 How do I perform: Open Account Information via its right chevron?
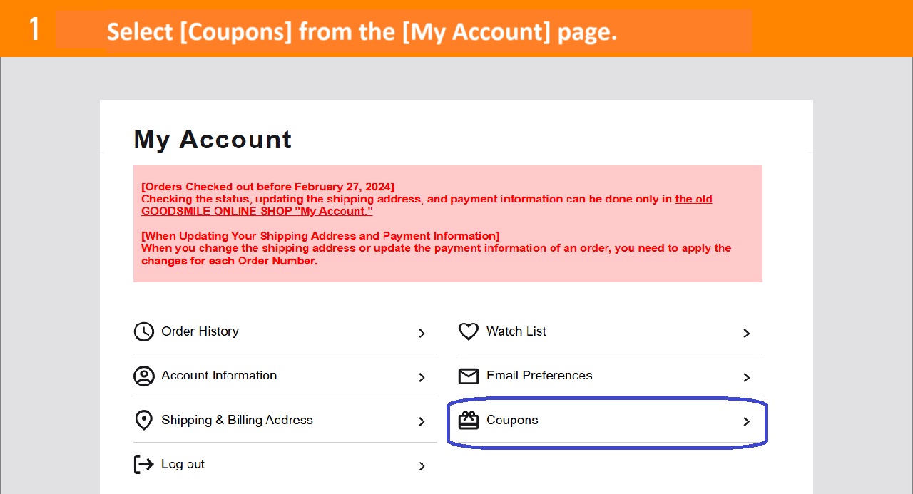tap(422, 377)
